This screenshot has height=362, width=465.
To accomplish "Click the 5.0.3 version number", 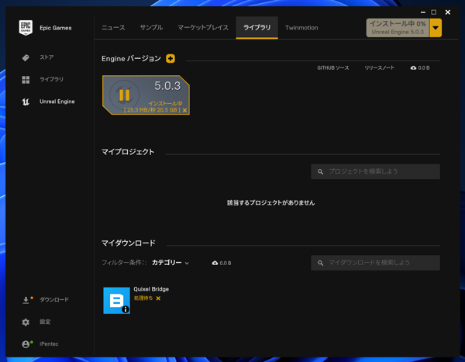I will pos(167,86).
